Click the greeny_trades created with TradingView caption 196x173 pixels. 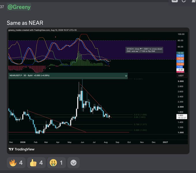pos(42,30)
